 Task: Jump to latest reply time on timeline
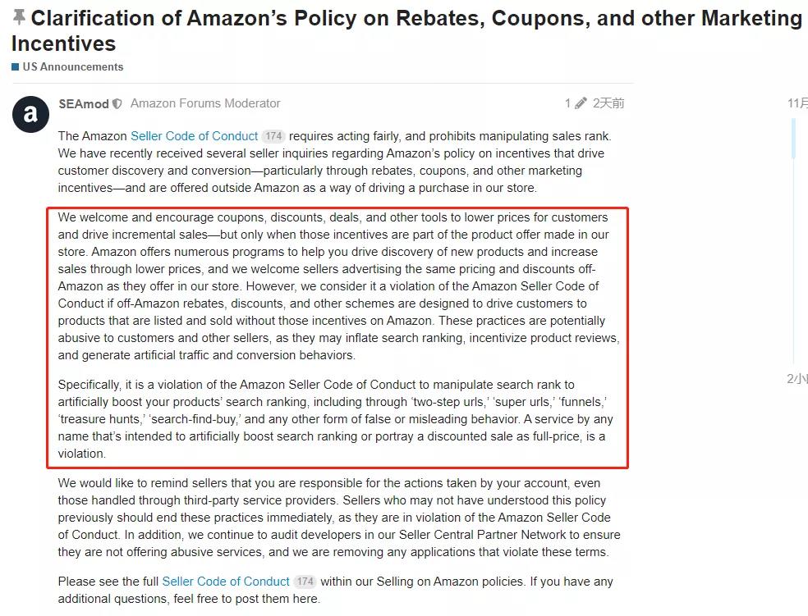(x=797, y=378)
